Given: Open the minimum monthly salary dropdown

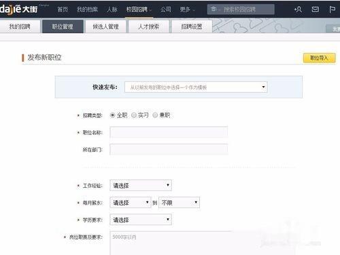Looking at the screenshot, I should (x=131, y=203).
